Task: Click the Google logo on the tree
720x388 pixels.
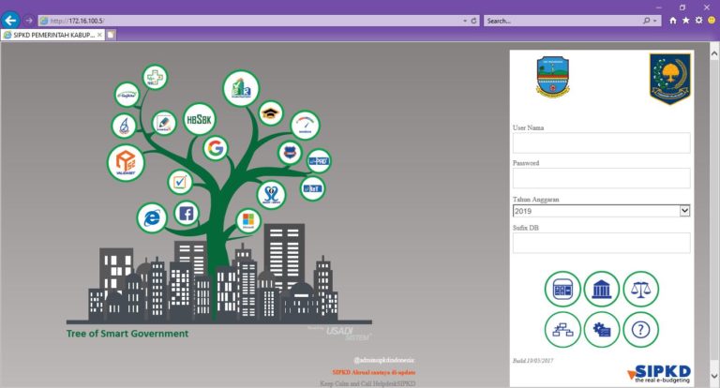Action: pyautogui.click(x=216, y=148)
